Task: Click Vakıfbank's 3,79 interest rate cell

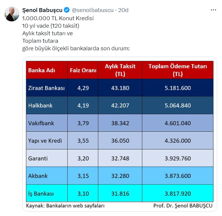Action: pyautogui.click(x=83, y=123)
